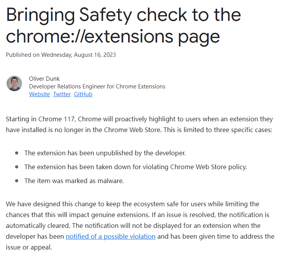
Task: Click 'chrome://extensions page' in the title
Action: pyautogui.click(x=113, y=36)
